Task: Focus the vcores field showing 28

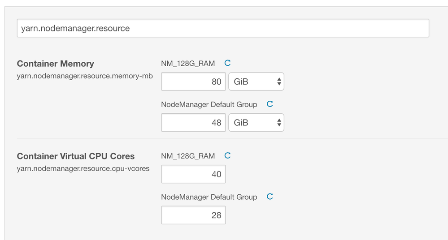Action: click(193, 215)
